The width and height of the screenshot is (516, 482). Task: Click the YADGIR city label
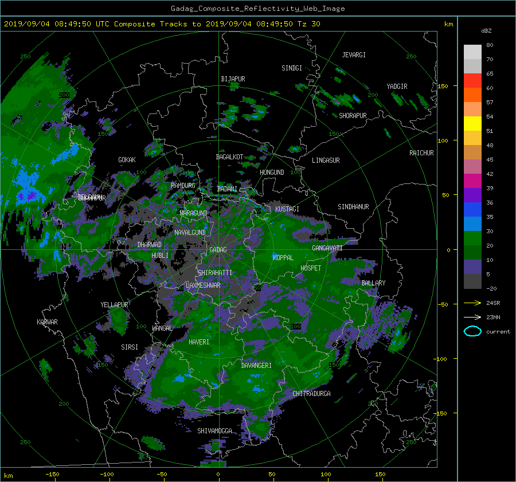pos(397,87)
